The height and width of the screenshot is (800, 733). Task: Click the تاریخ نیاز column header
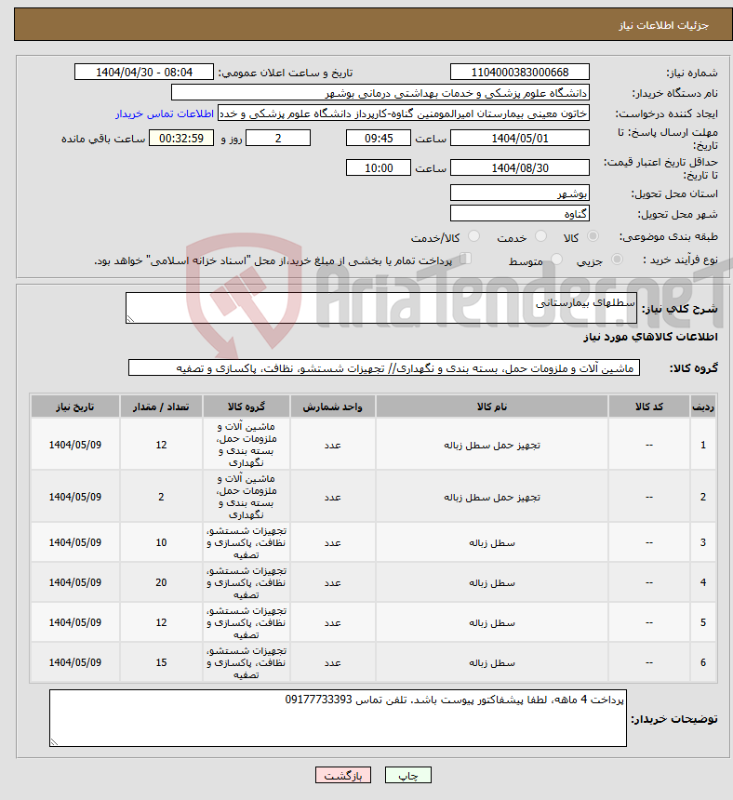coord(75,407)
